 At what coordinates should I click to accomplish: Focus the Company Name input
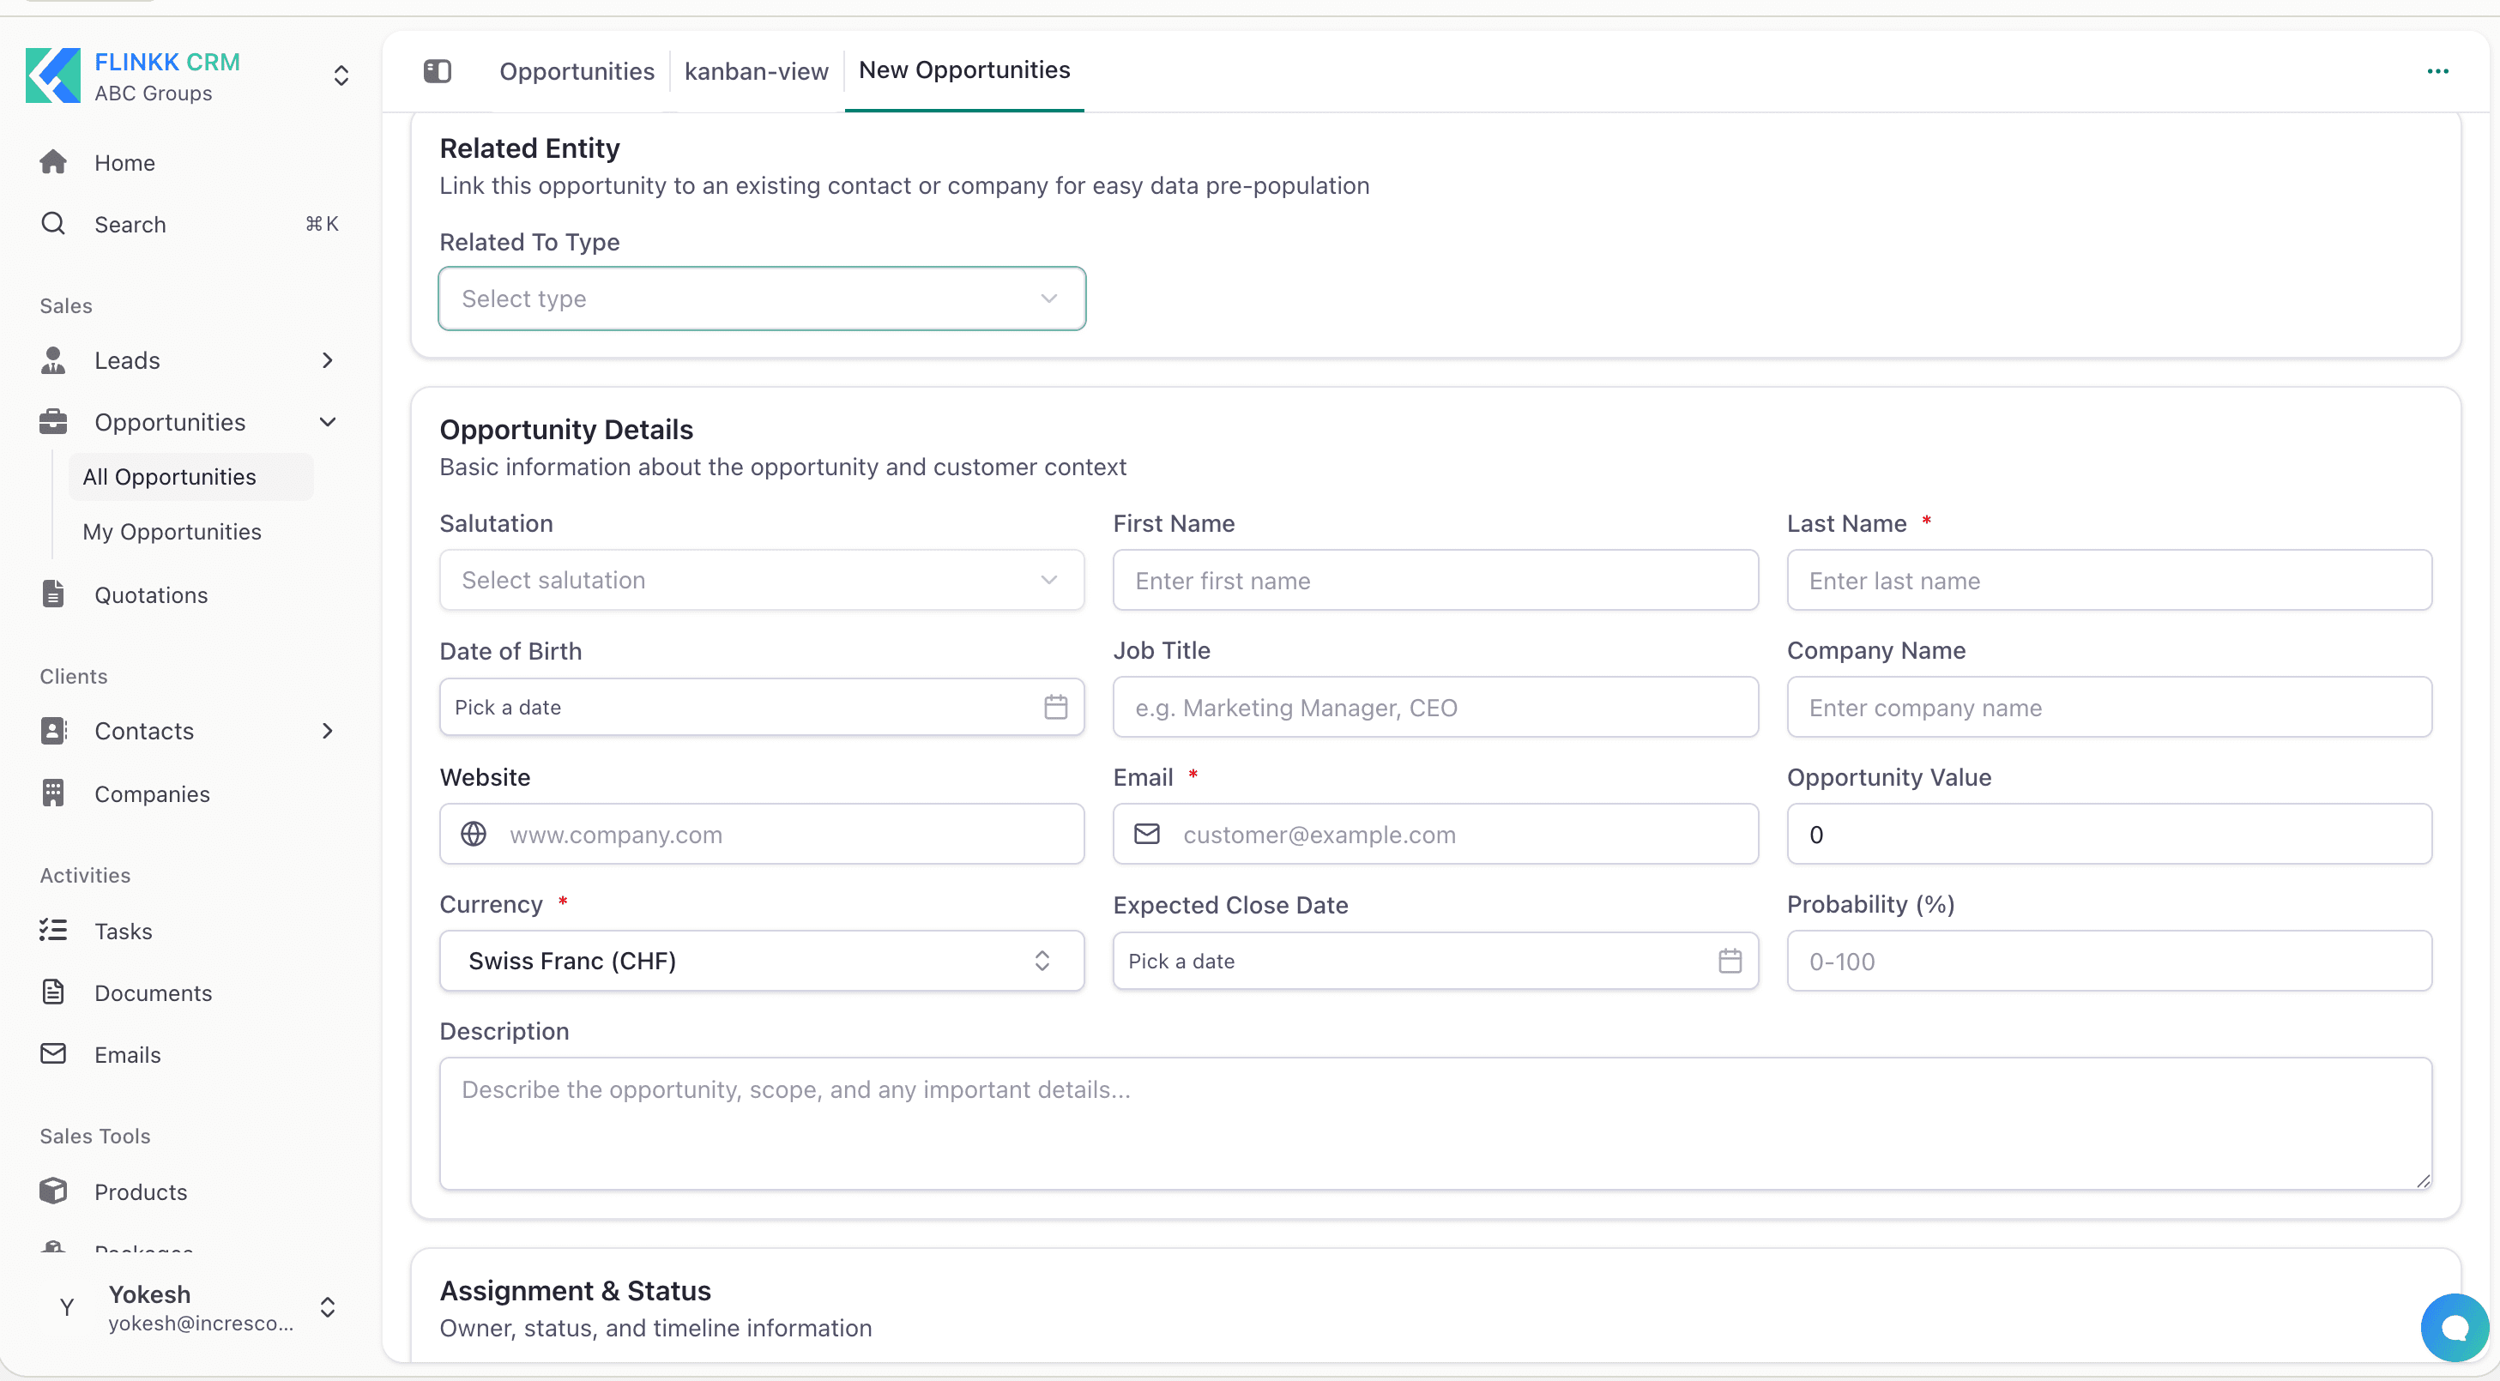coord(2109,707)
